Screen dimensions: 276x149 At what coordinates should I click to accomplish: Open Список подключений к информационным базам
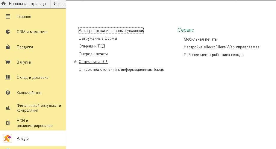click(122, 70)
